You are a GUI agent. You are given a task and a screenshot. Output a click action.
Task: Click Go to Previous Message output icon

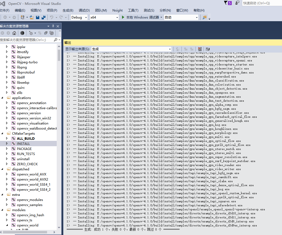[x=186, y=49]
